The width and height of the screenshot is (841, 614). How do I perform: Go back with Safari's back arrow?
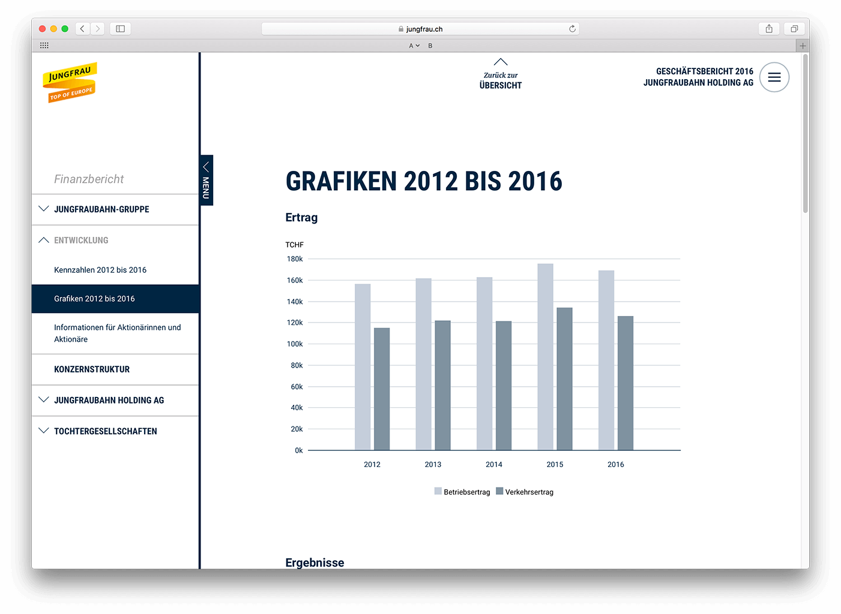pyautogui.click(x=82, y=29)
